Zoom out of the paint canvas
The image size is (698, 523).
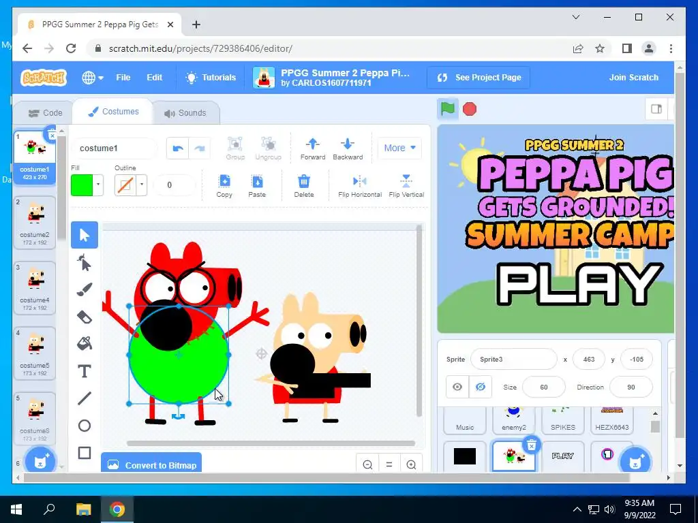tap(367, 464)
